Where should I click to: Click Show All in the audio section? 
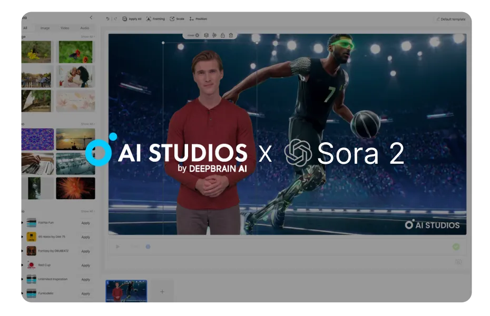pos(88,211)
